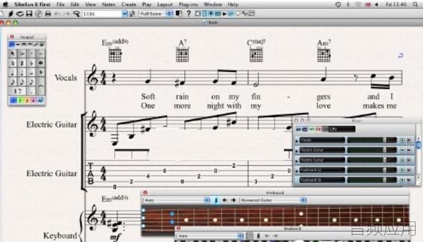Select the Zoom magnifier tool

(x=76, y=14)
